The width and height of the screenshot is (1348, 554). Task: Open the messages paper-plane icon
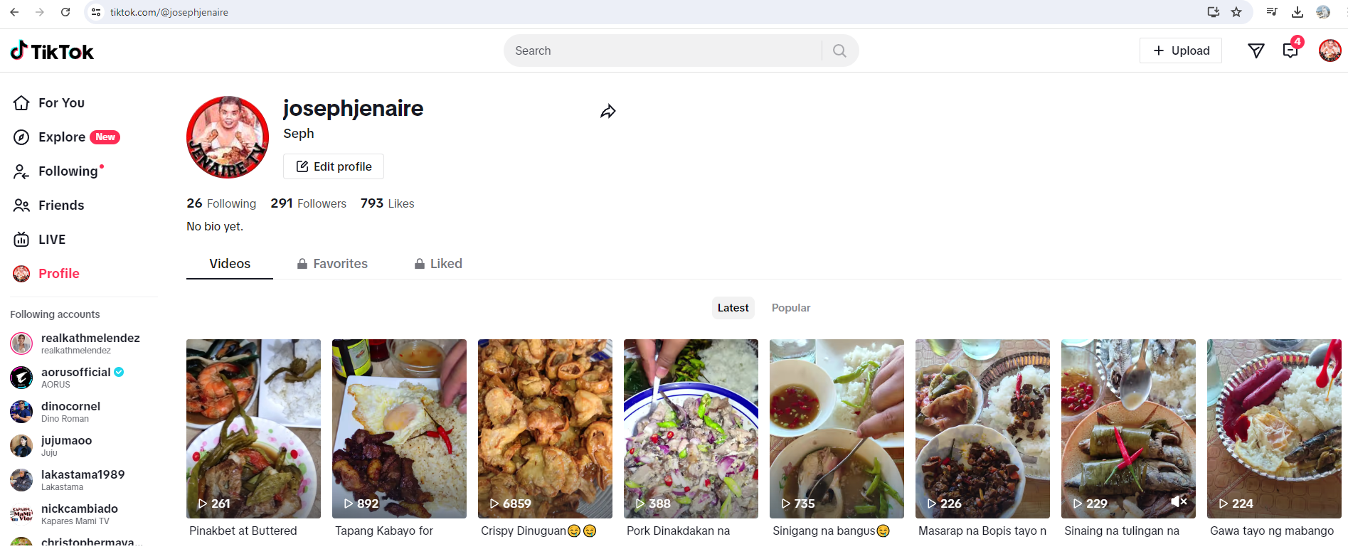(x=1256, y=50)
